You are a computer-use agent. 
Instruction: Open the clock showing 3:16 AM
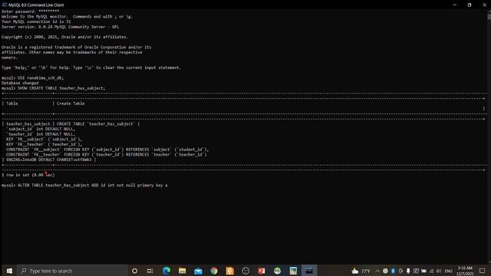pos(465,271)
